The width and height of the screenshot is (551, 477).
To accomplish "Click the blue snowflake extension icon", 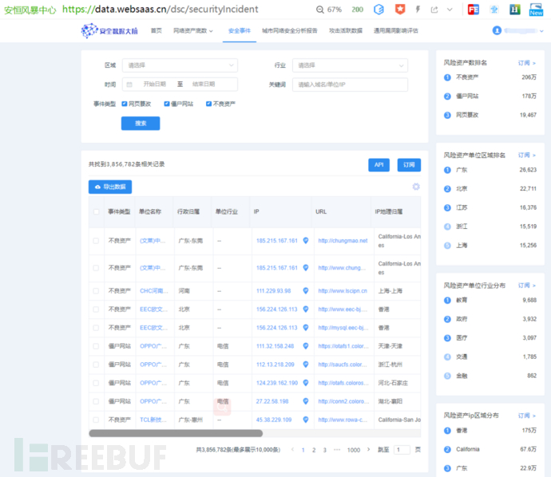I will click(x=494, y=10).
